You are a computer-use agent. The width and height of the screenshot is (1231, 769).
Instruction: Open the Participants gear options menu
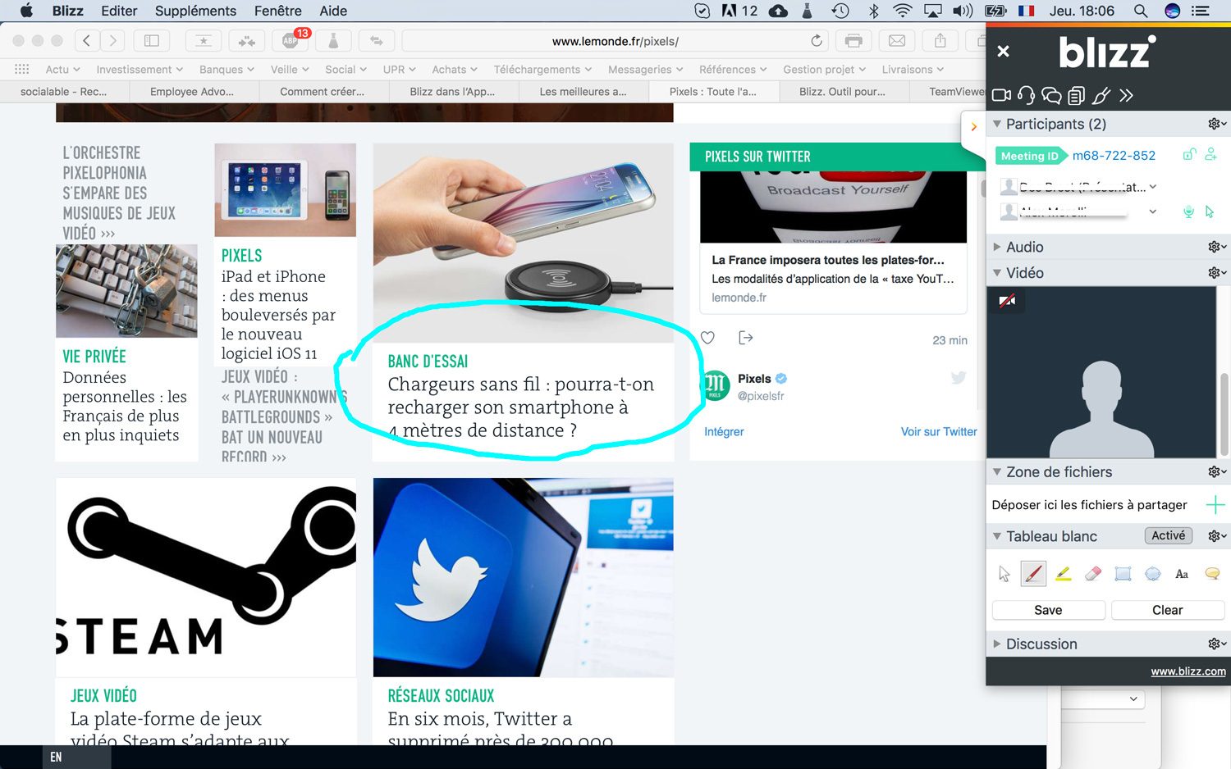coord(1217,124)
